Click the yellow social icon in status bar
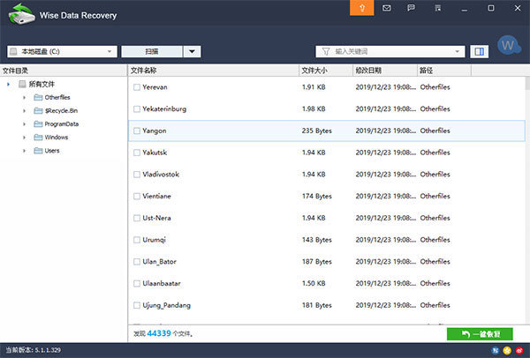Screen dimensions: 530x358 (x=507, y=351)
